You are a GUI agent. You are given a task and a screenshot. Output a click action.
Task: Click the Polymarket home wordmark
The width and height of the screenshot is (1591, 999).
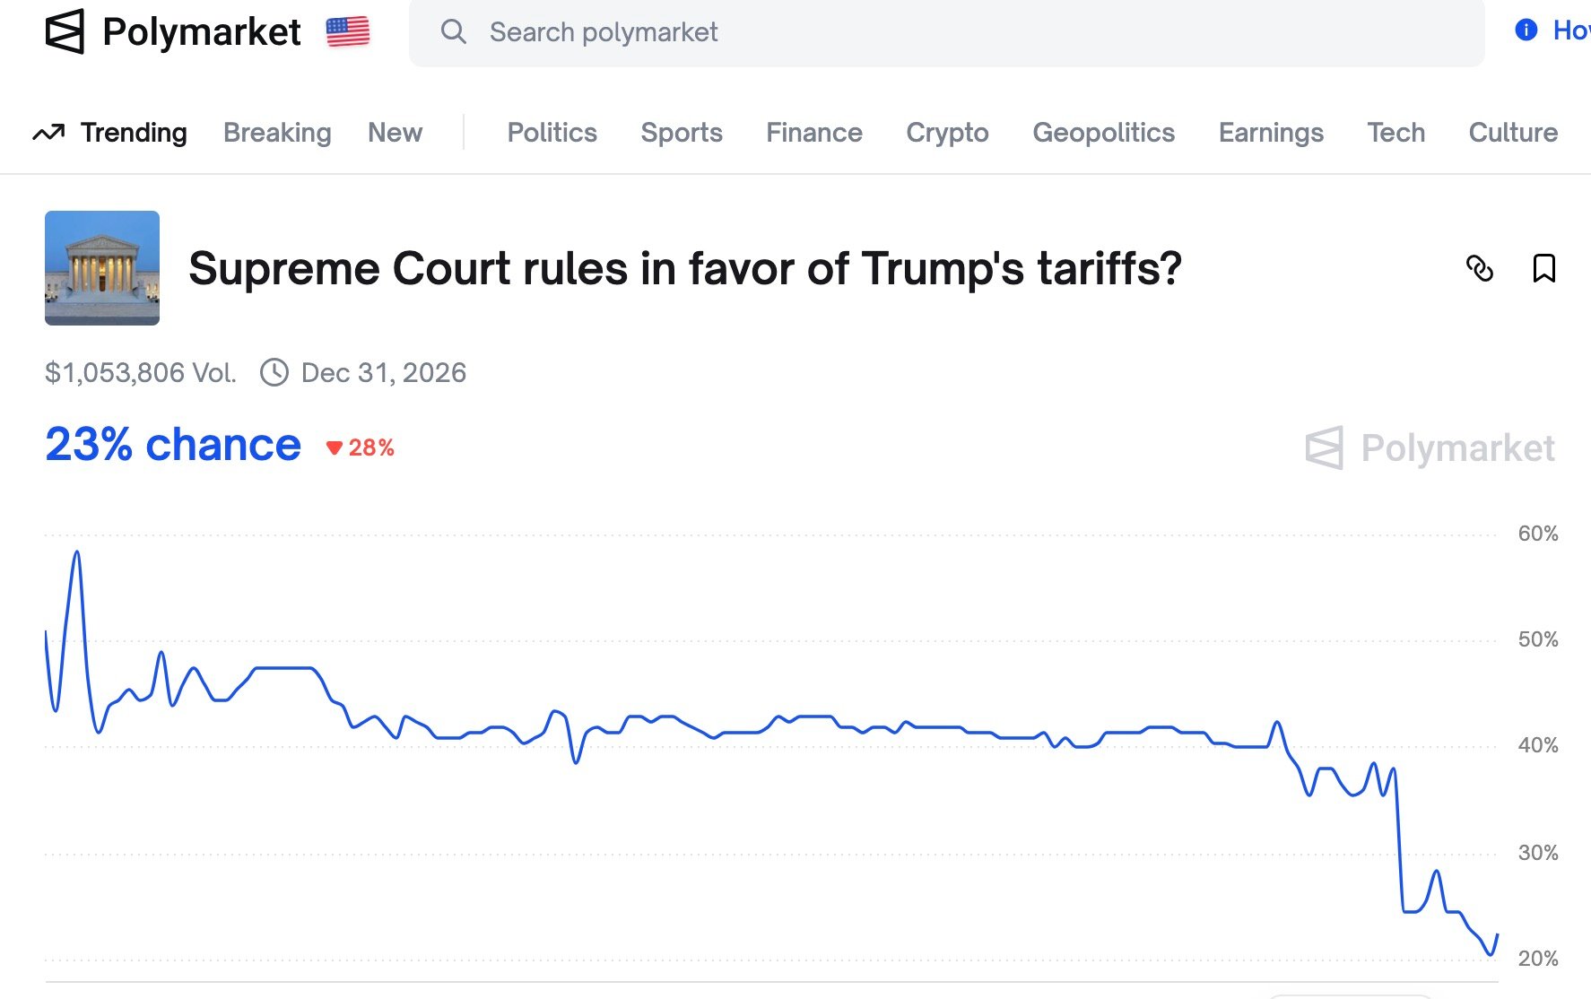tap(202, 32)
